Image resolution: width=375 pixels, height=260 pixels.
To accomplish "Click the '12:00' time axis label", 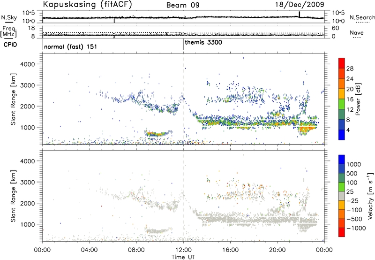I will (183, 250).
